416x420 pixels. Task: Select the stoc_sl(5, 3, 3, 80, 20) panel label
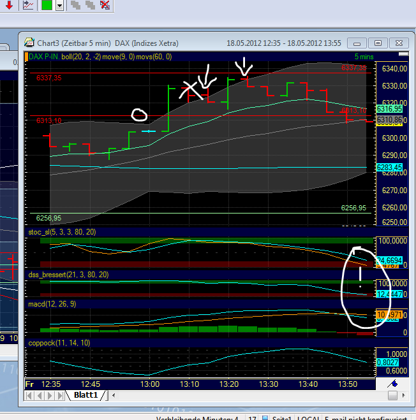[62, 232]
